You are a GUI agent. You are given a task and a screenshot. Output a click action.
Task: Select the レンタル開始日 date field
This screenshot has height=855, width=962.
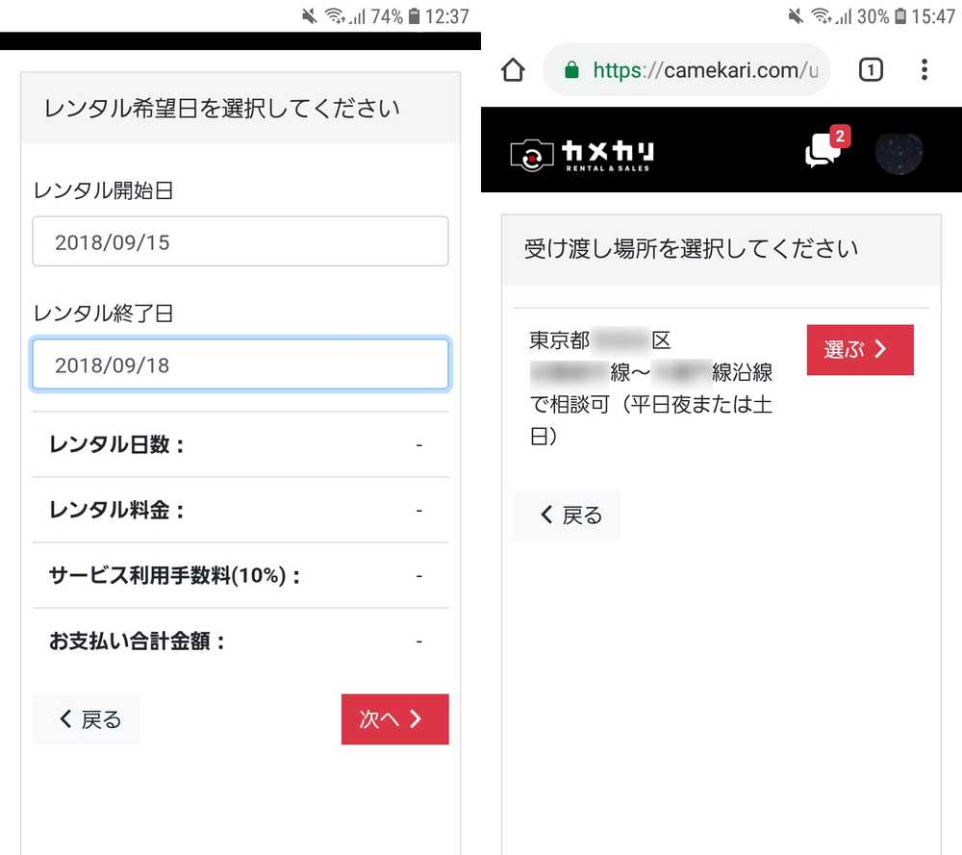[240, 241]
